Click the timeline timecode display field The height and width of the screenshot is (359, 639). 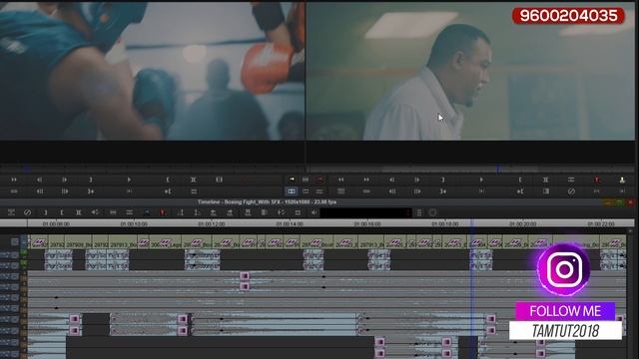click(365, 212)
